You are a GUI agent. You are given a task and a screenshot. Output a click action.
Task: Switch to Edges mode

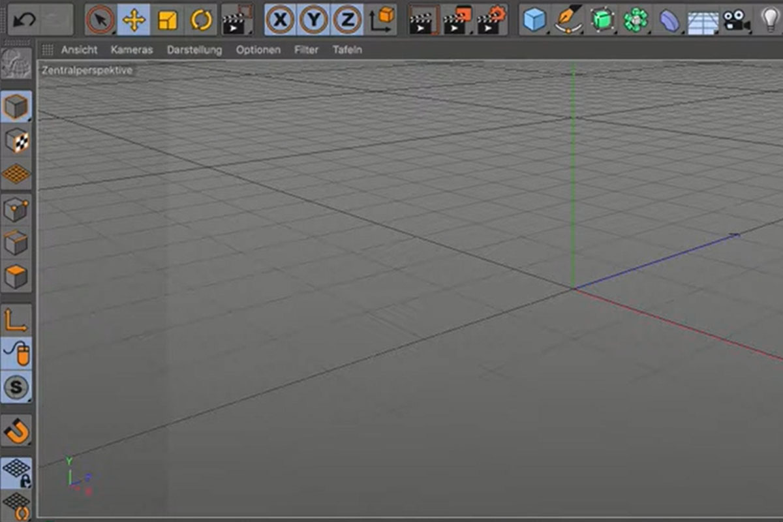tap(16, 243)
